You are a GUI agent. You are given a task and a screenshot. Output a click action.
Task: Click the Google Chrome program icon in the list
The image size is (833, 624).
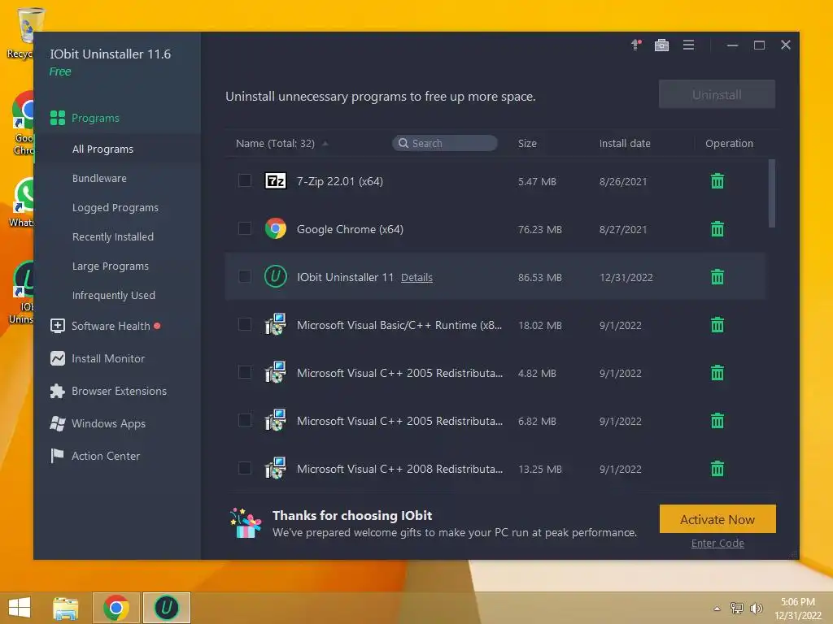coord(275,228)
